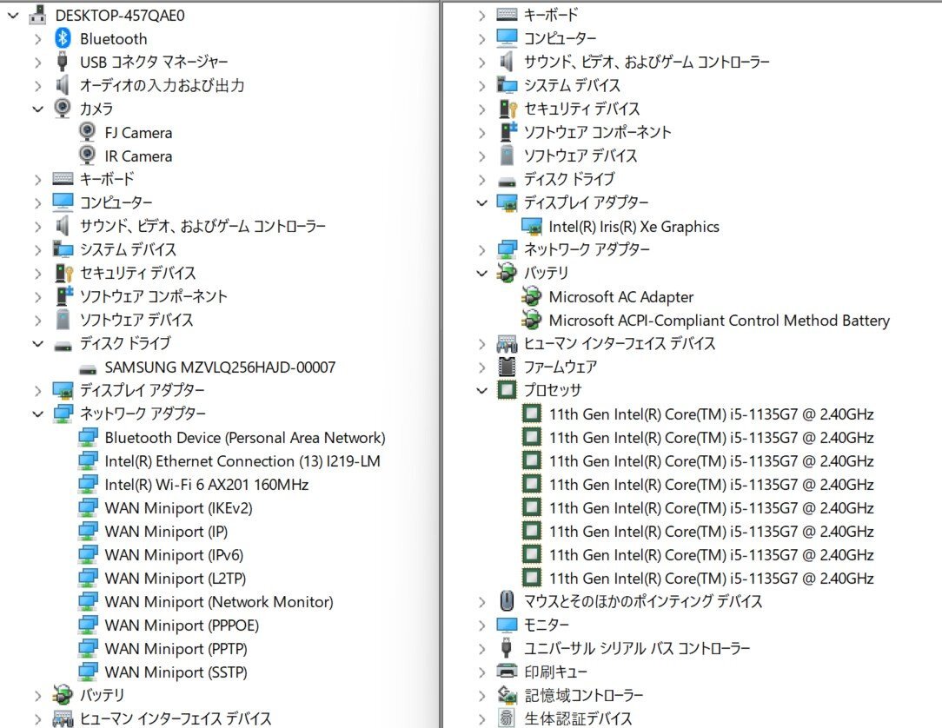Viewport: 942px width, 728px height.
Task: Select Microsoft ACPI-Compliant Control Method Battery label
Action: [720, 321]
